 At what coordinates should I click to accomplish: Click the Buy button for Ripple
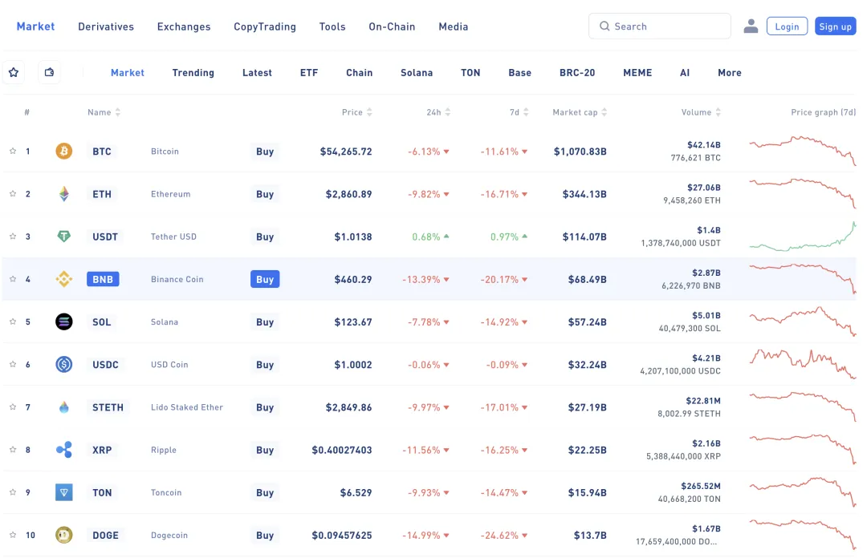click(x=265, y=450)
